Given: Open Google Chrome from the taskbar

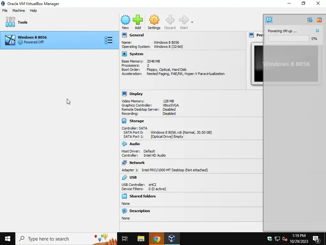Looking at the screenshot, I should coord(157,239).
